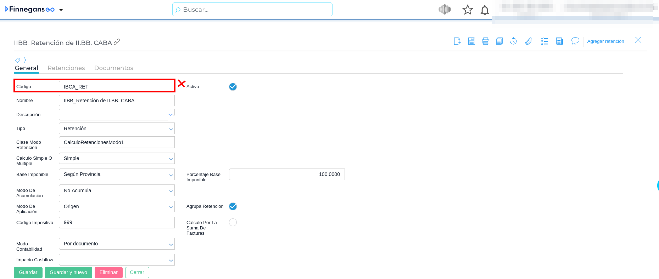Screen dimensions: 659x279
Task: Toggle the Agrupa Retención checkbox
Action: pyautogui.click(x=233, y=206)
